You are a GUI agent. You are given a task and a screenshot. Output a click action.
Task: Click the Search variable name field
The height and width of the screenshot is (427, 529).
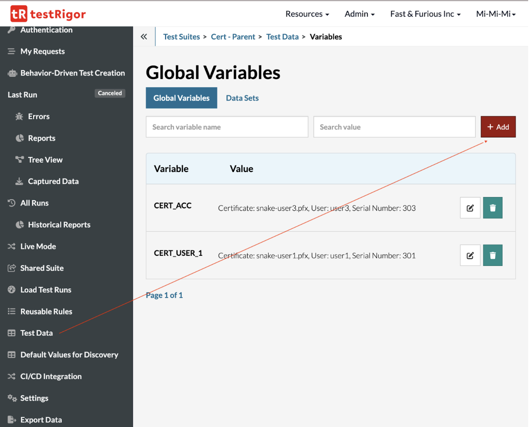[x=227, y=127]
